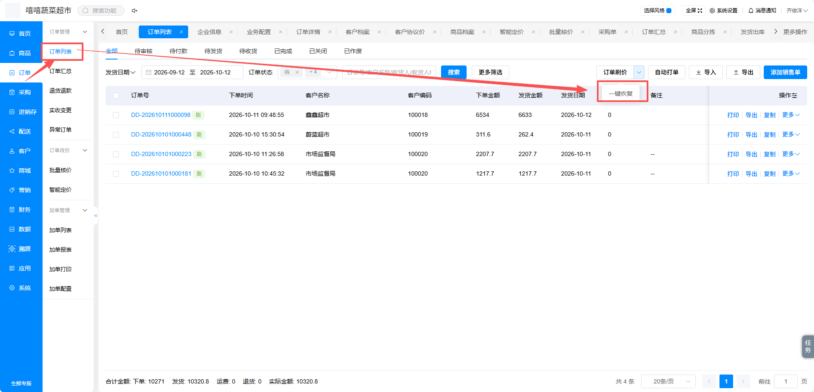The height and width of the screenshot is (392, 814).
Task: Collapse the submenu panel with double-arrow handle
Action: [x=96, y=216]
